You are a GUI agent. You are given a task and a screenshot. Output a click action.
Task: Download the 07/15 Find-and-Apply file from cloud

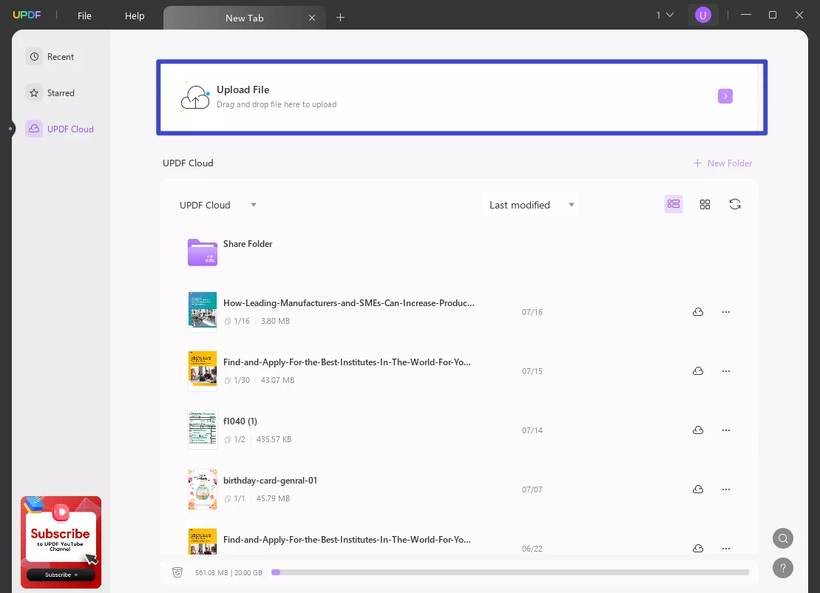[x=697, y=370]
